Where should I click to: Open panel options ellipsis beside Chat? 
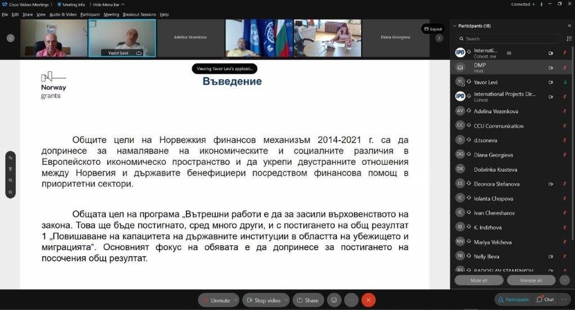coord(565,299)
